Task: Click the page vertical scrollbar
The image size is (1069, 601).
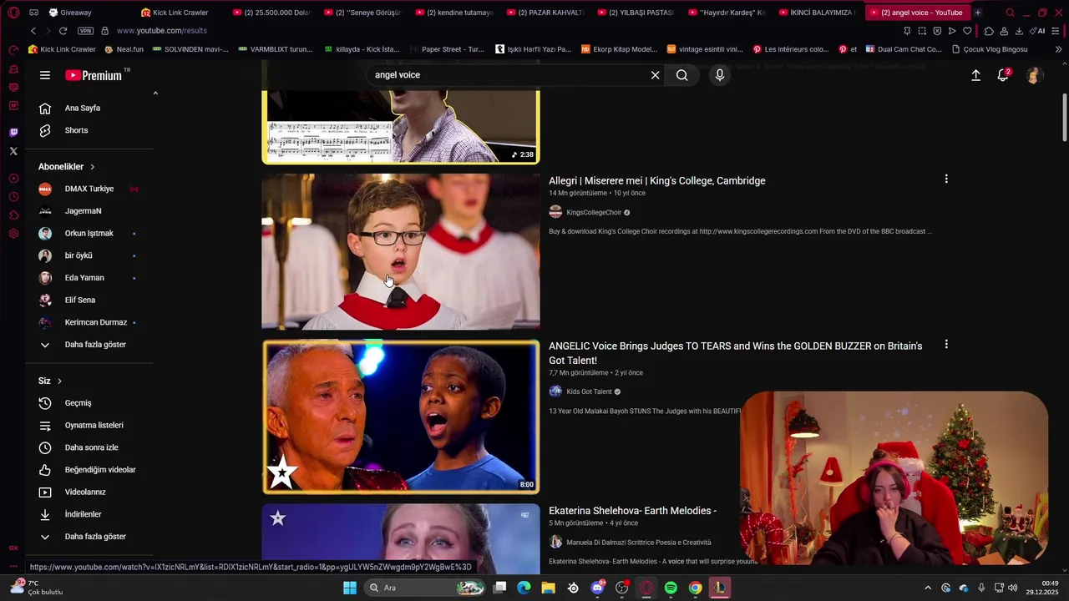Action: [x=1064, y=118]
